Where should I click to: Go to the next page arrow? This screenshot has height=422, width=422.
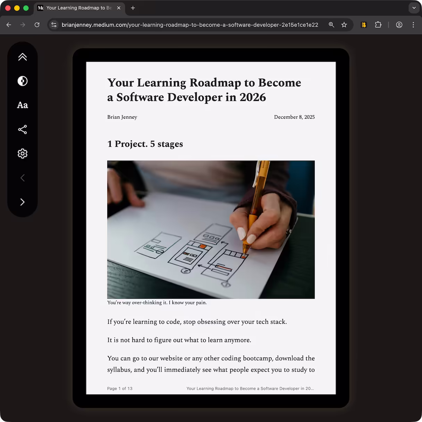point(23,202)
